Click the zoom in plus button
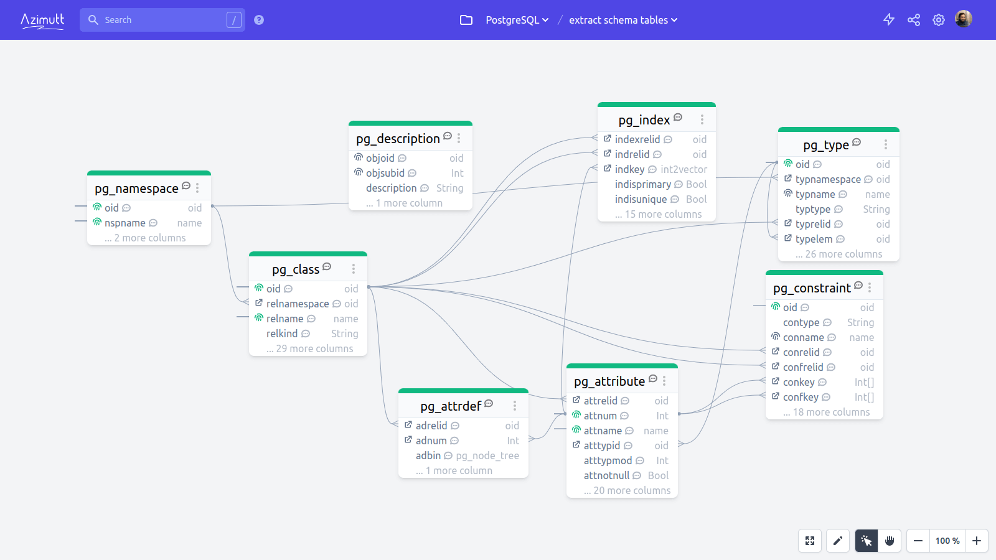 (x=975, y=541)
